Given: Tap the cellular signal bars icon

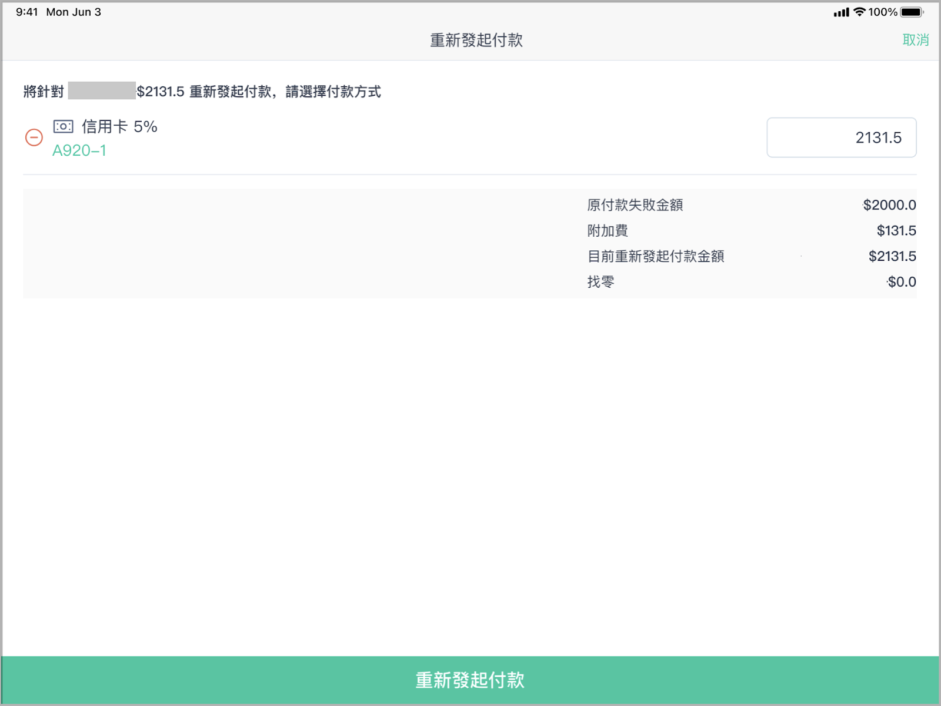Looking at the screenshot, I should pos(841,12).
